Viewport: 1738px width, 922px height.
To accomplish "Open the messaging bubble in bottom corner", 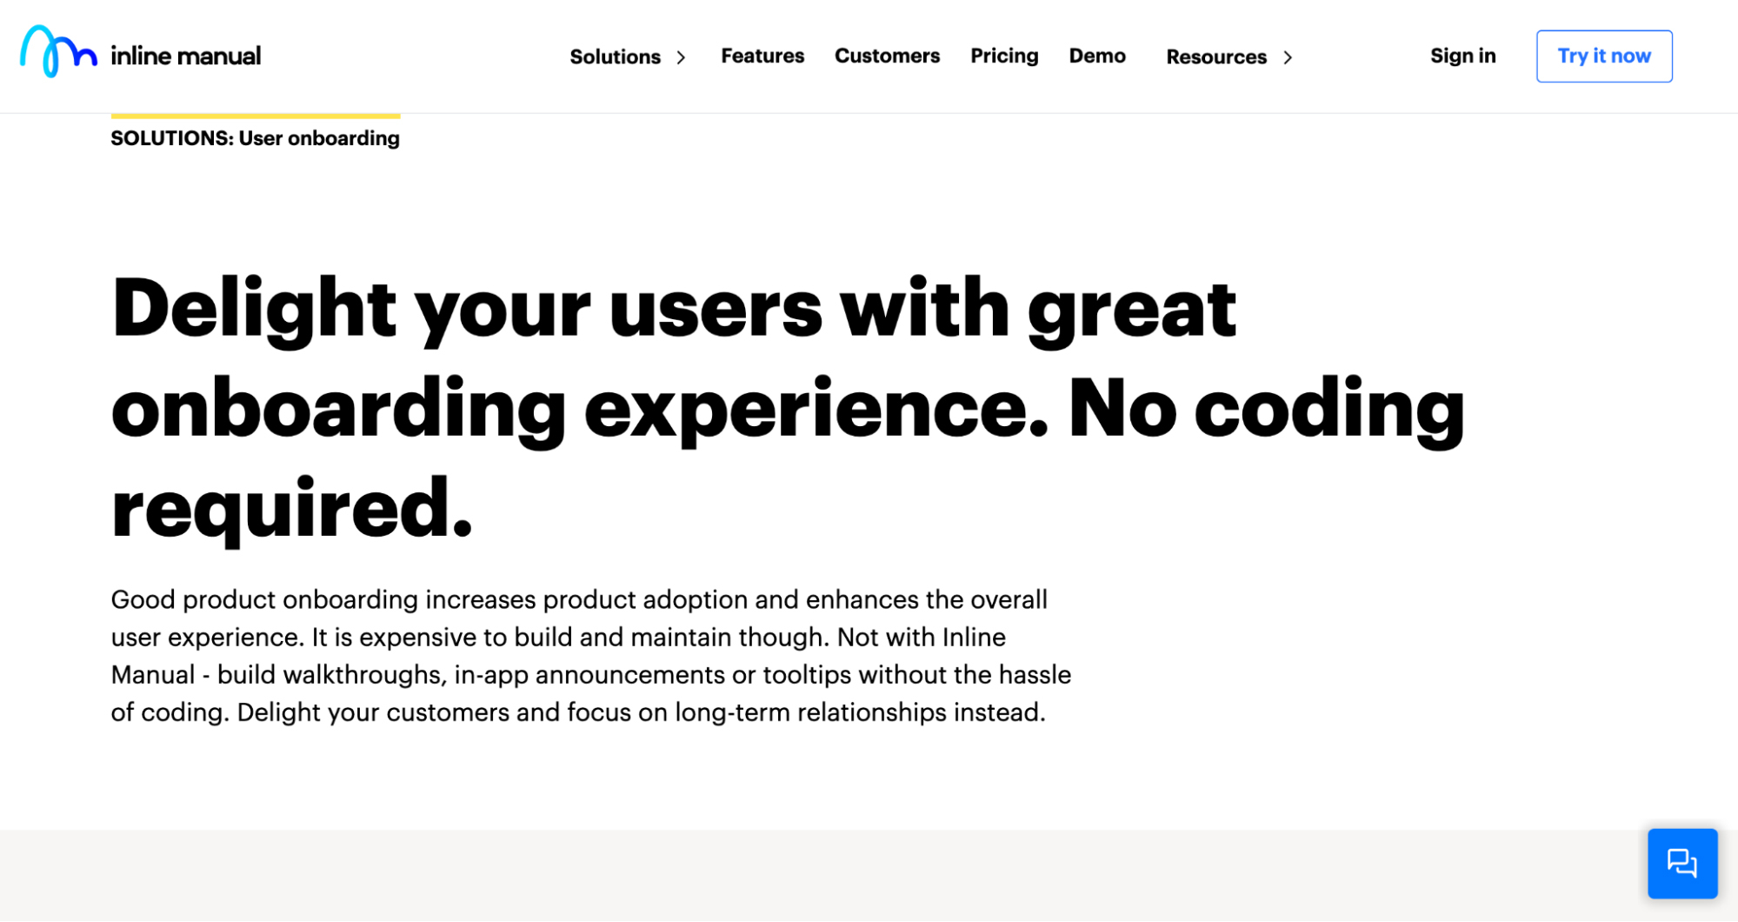I will click(x=1683, y=863).
